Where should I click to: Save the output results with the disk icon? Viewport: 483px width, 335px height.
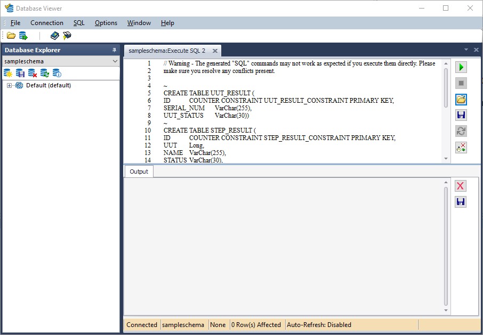[x=461, y=202]
